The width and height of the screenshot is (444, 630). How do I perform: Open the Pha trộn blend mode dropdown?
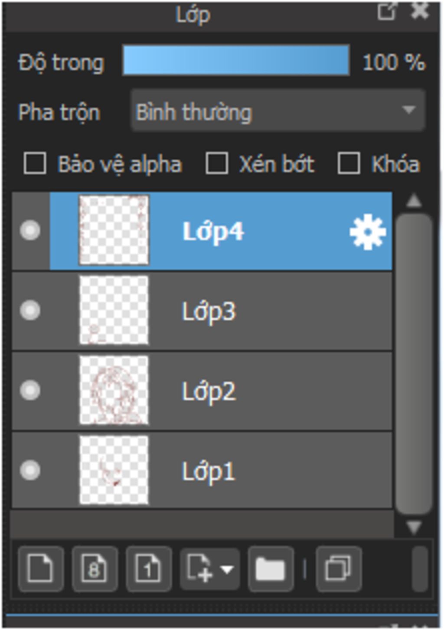coord(277,111)
